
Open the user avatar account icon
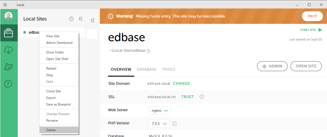pos(8,16)
